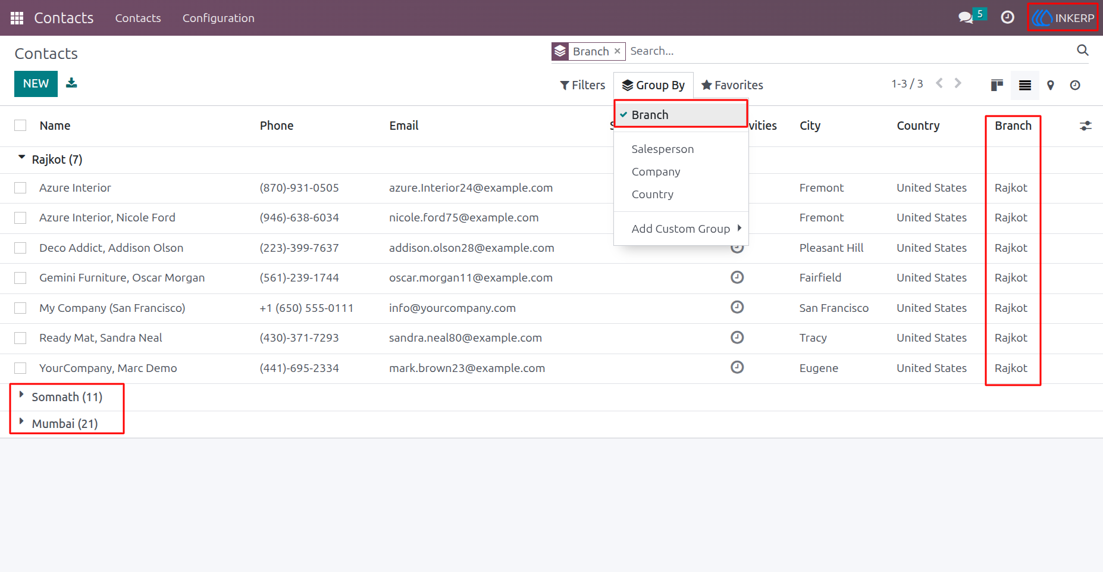Click the INKERP company logo
The height and width of the screenshot is (572, 1103).
(x=1063, y=18)
